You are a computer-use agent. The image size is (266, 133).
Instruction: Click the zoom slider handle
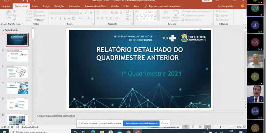[x=220, y=127]
